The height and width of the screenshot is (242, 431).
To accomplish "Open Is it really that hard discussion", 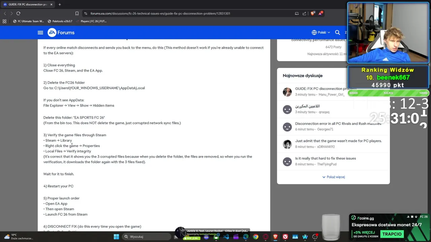I will pos(325,158).
